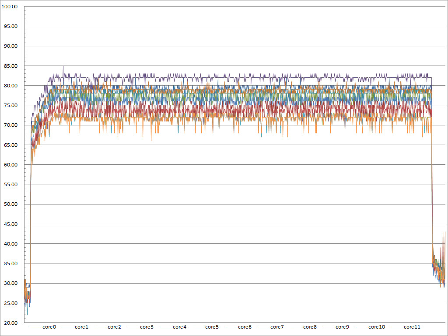Click the 50.00 axis label
The image size is (448, 336).
[10, 204]
